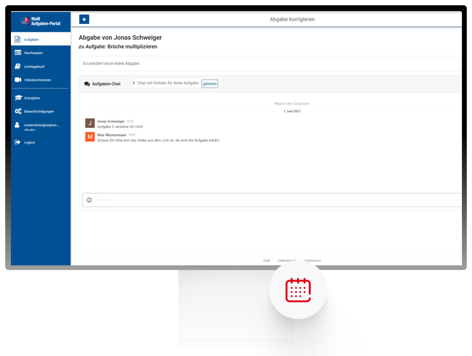This screenshot has height=356, width=472.
Task: Click 'Abgabe korrigieren' page title
Action: click(x=292, y=19)
